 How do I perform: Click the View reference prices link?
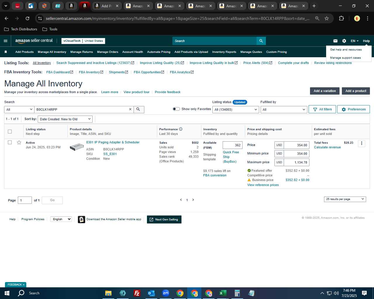tap(263, 185)
